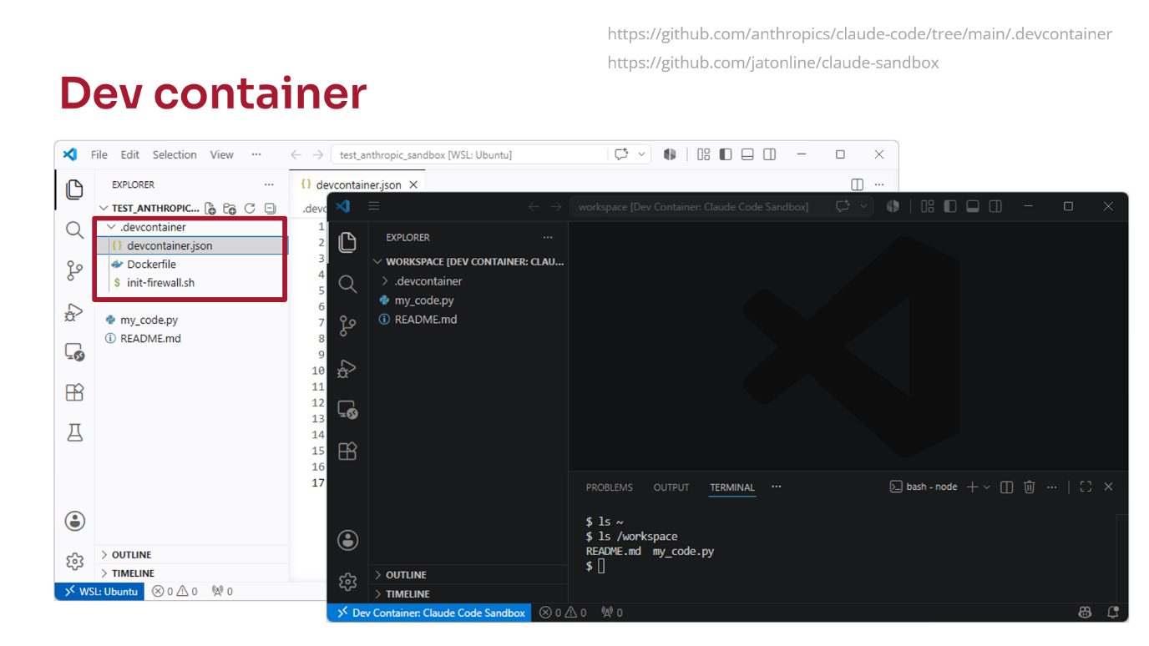Click New File icon in light Explorer
1149x646 pixels.
(x=210, y=209)
